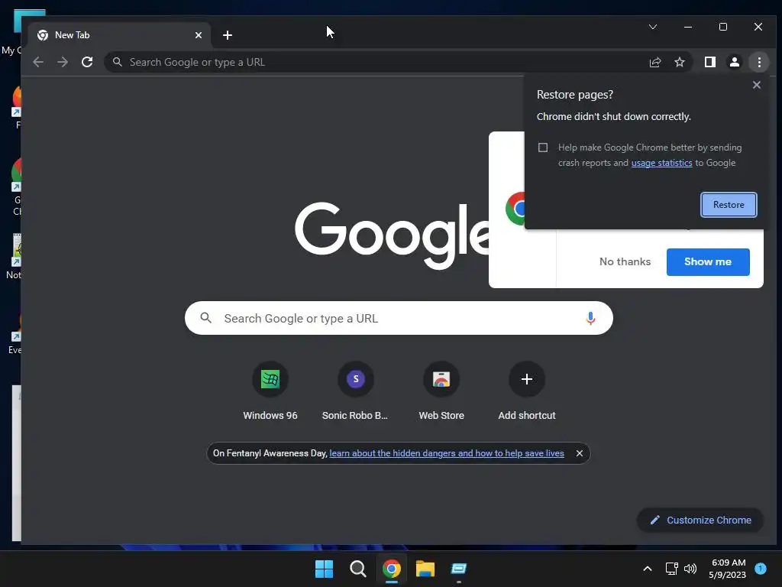782x587 pixels.
Task: Open the tab search chevron
Action: click(653, 27)
